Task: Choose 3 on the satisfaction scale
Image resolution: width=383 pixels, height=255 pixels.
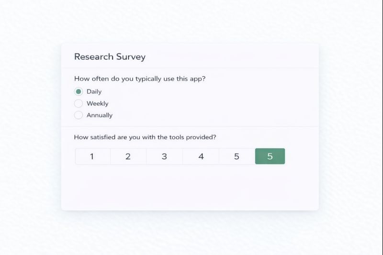Action: click(164, 156)
